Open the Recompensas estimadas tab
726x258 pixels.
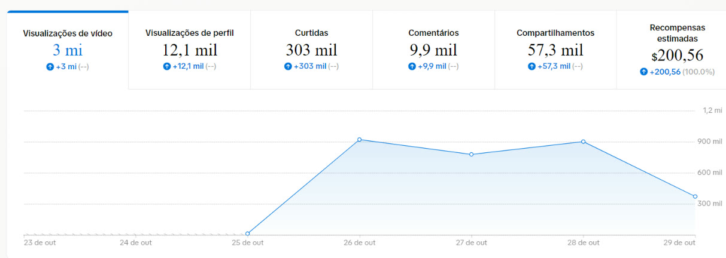pyautogui.click(x=672, y=50)
